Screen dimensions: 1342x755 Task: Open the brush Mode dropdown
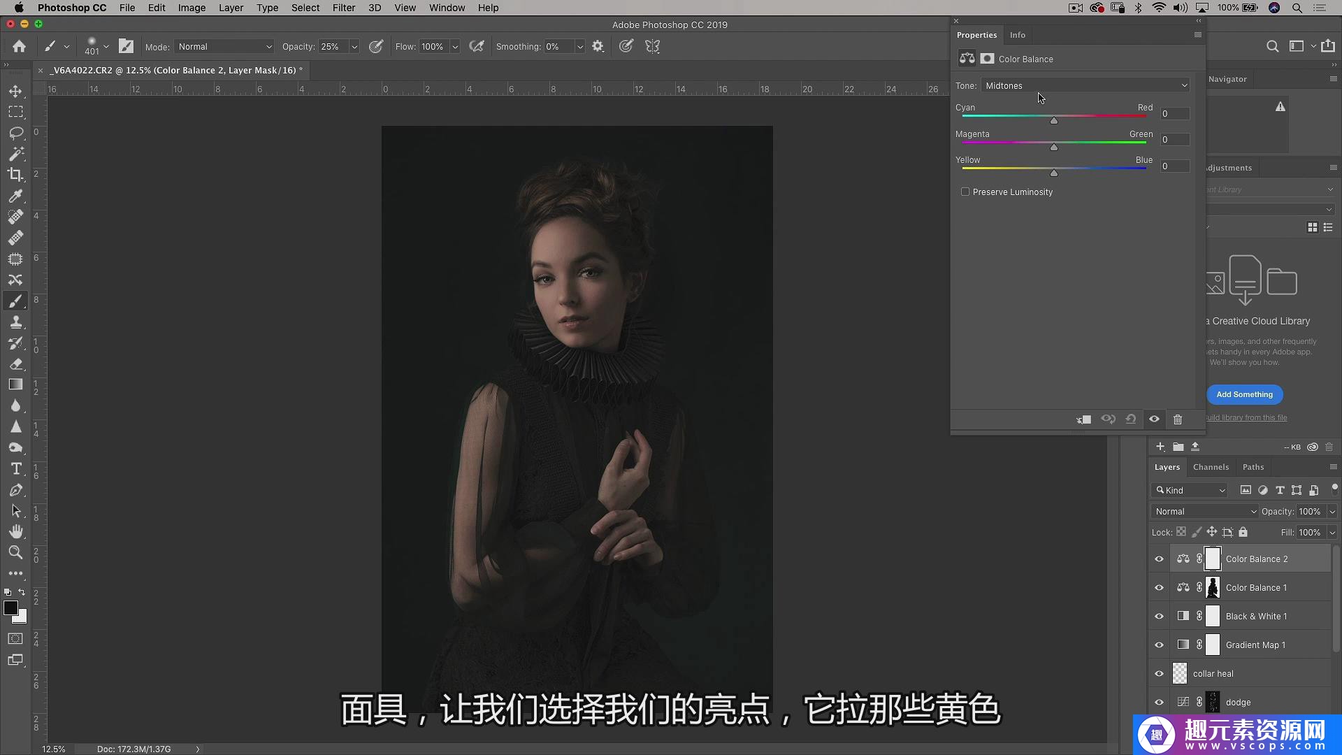coord(224,47)
